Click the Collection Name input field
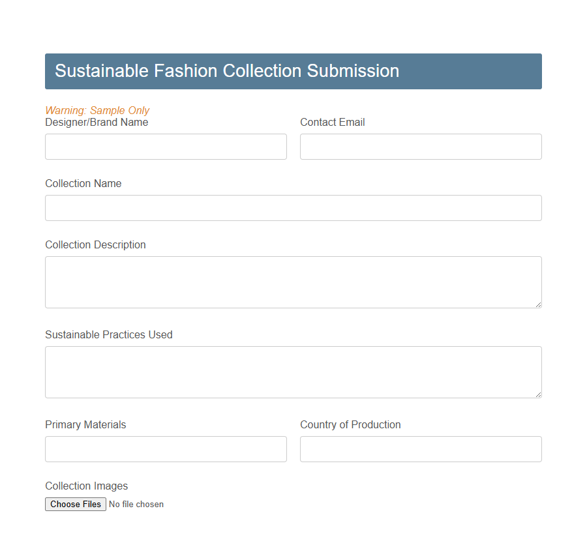The height and width of the screenshot is (558, 587). [293, 208]
